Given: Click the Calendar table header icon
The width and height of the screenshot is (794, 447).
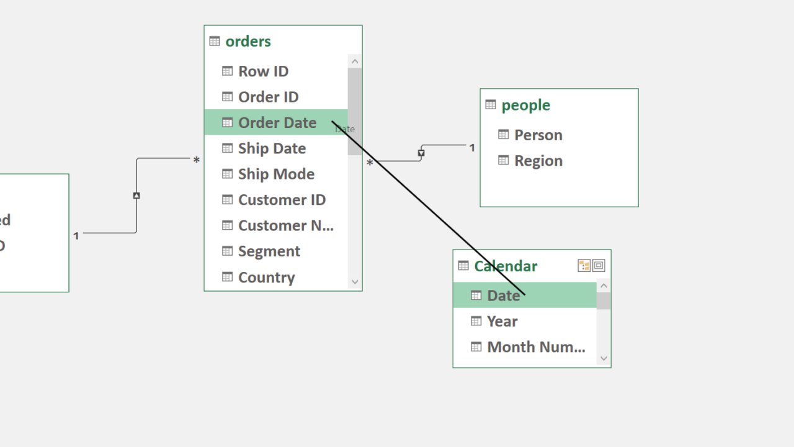Looking at the screenshot, I should coord(463,266).
